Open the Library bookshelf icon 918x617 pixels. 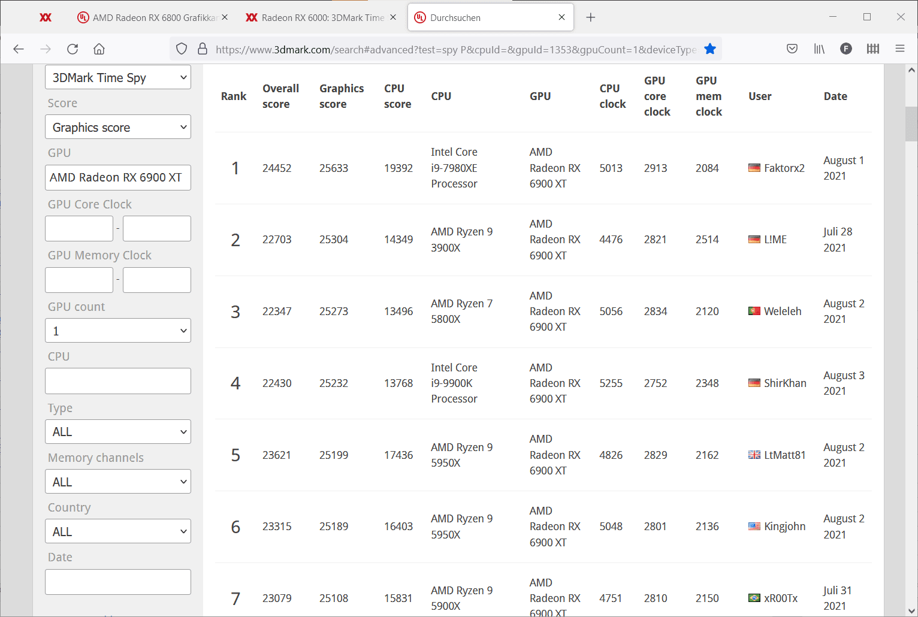tap(819, 49)
